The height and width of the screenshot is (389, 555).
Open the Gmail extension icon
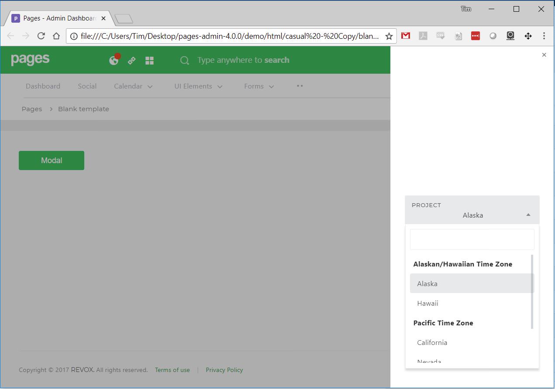(x=406, y=36)
